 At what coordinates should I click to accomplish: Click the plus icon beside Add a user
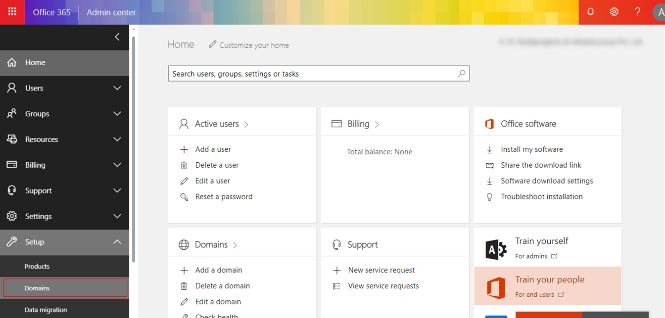click(184, 149)
